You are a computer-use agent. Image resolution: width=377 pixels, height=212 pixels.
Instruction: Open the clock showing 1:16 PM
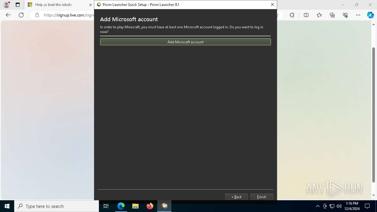[x=352, y=206]
